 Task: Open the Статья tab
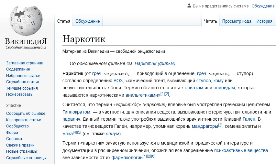point(63,21)
